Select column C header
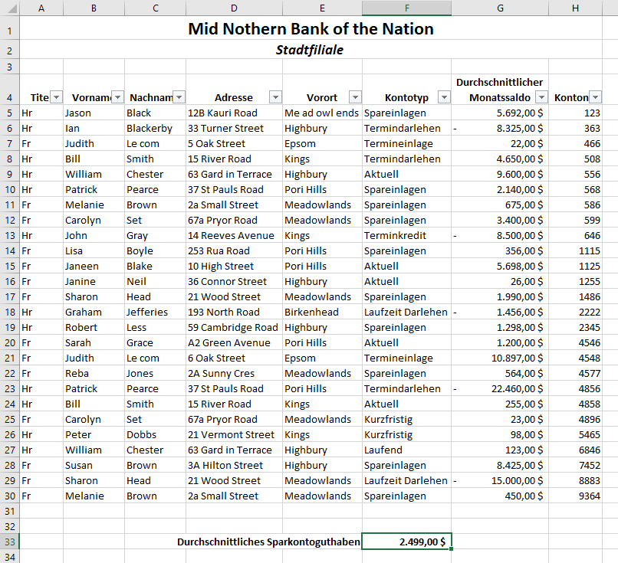Viewport: 618px width, 563px height. tap(156, 8)
